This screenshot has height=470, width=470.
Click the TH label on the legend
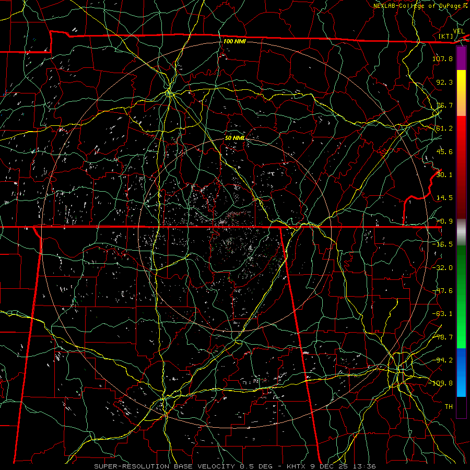click(449, 407)
